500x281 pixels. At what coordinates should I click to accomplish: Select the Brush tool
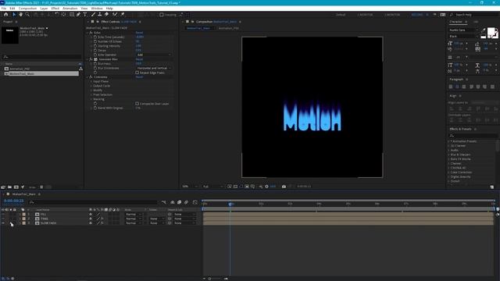point(93,15)
